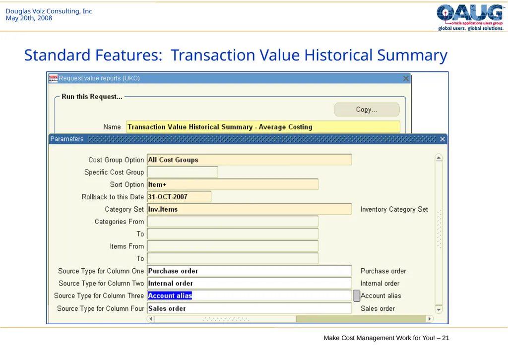
Task: Click Source Type for Column Two field
Action: (250, 283)
